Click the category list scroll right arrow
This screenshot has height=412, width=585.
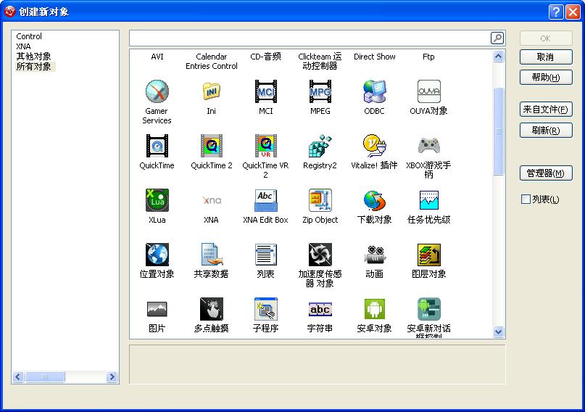[x=112, y=377]
